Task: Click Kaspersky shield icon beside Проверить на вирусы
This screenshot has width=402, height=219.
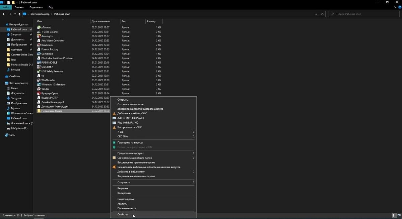Action: point(114,142)
